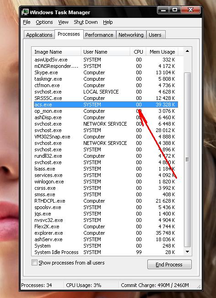Click the End Process button
Viewport: 216px width, 298px height.
(x=169, y=265)
